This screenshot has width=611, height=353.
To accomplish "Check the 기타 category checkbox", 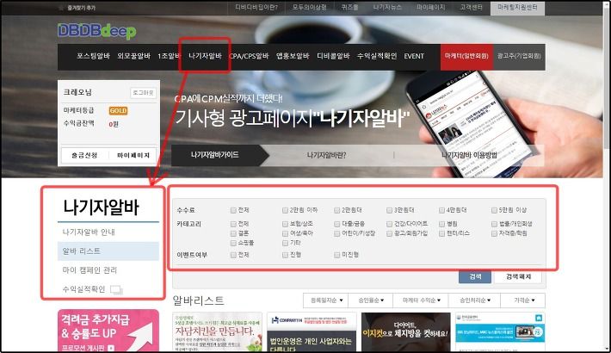I will (x=285, y=243).
